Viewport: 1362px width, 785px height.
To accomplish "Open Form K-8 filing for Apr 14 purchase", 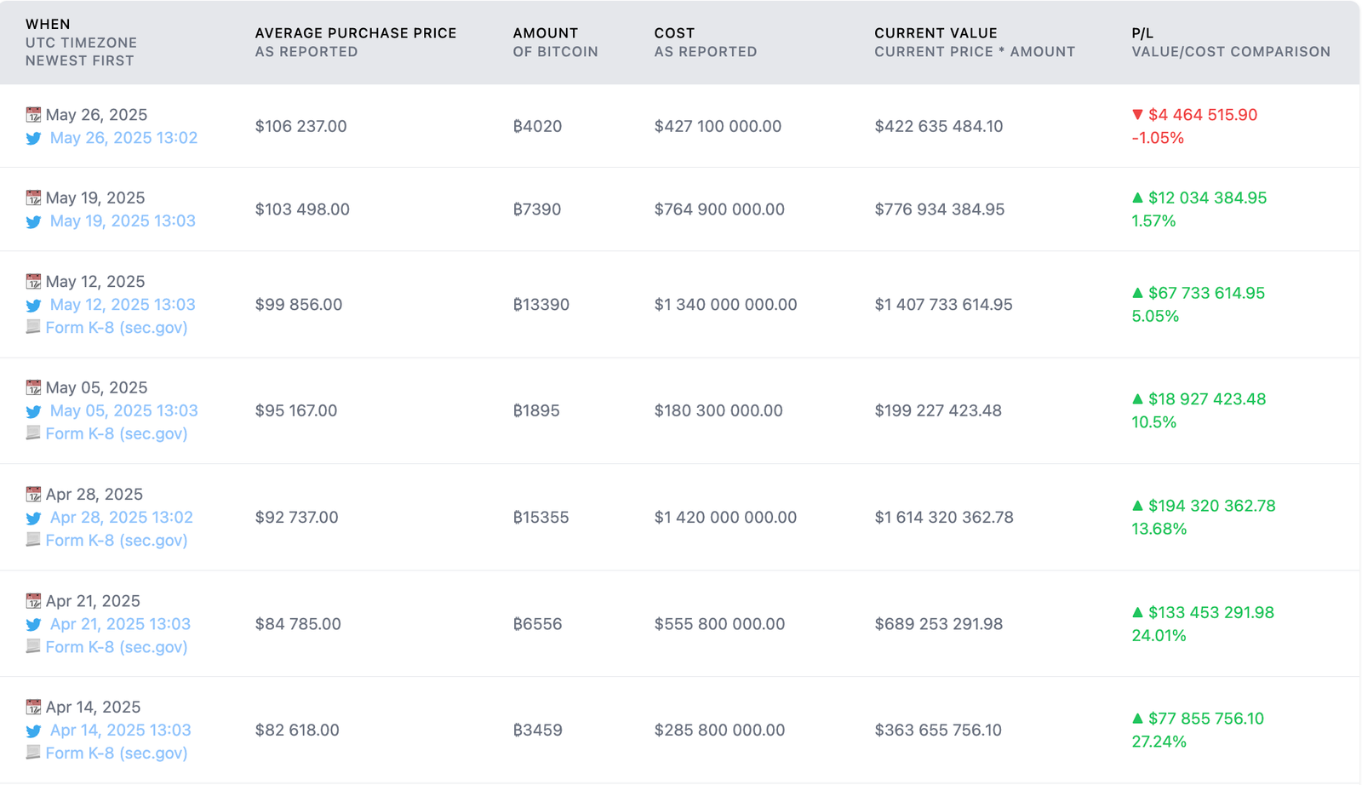I will (117, 753).
